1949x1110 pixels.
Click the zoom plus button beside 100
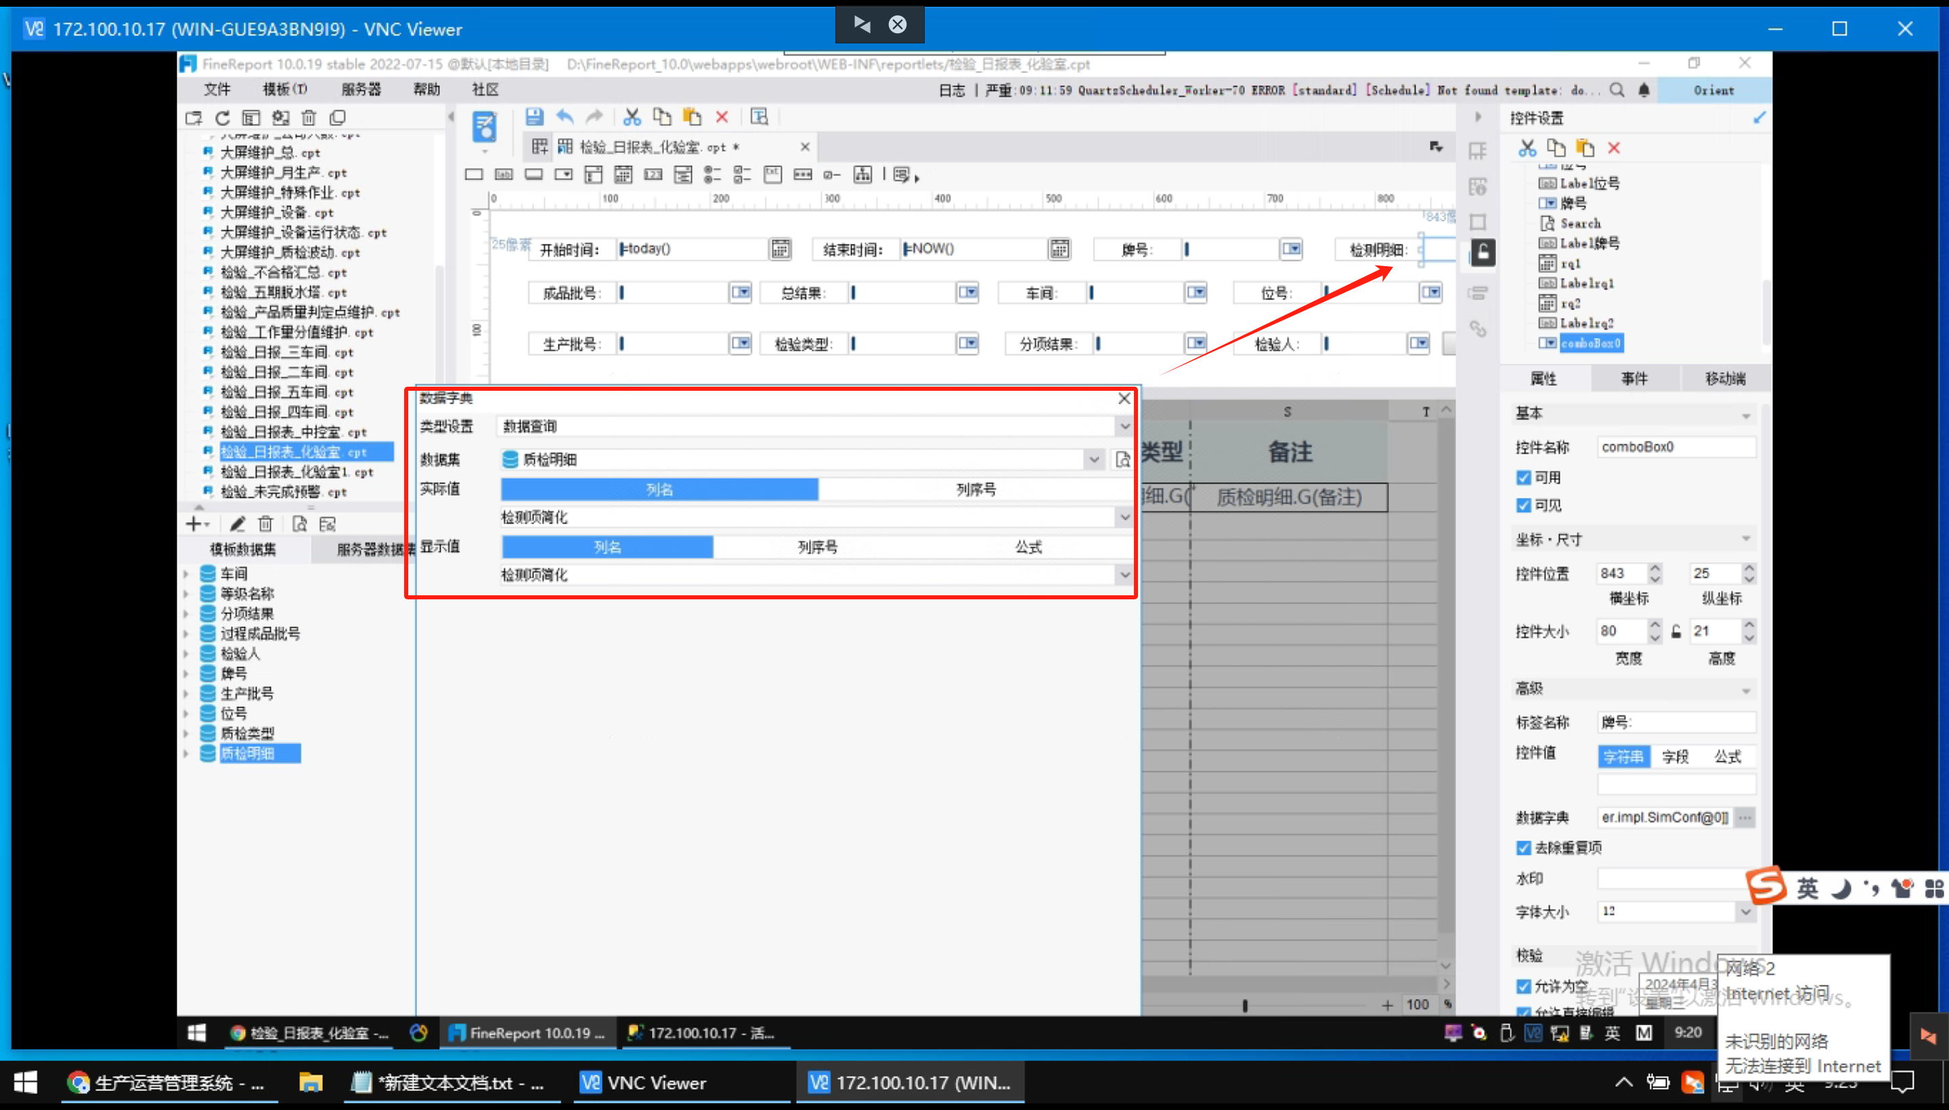(x=1386, y=1005)
